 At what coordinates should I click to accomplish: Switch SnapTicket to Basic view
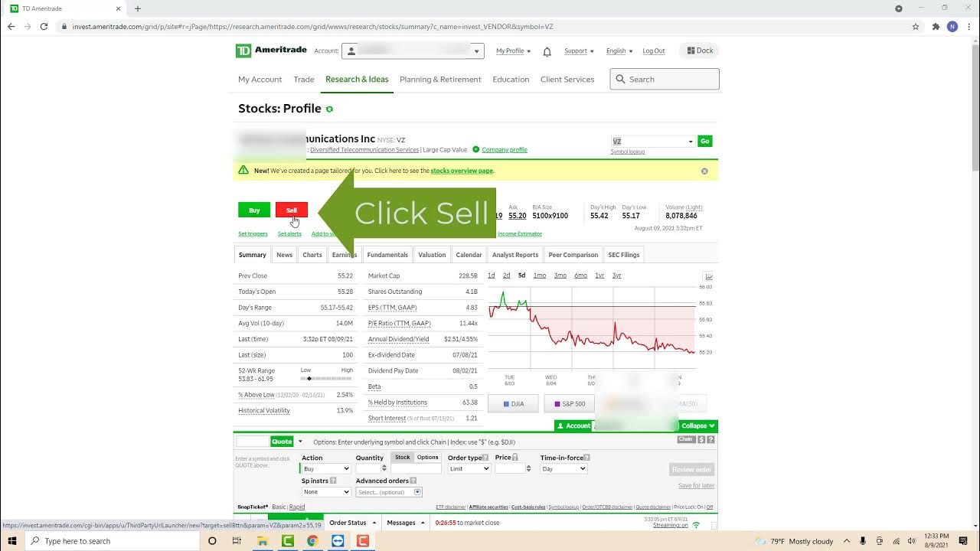pyautogui.click(x=279, y=507)
